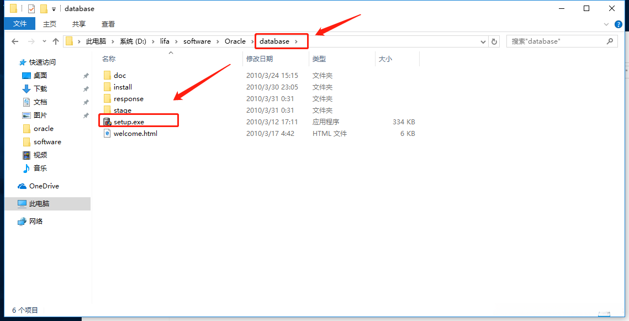Unpin 下载 via its pin icon
Screen dimensions: 629x321
86,89
